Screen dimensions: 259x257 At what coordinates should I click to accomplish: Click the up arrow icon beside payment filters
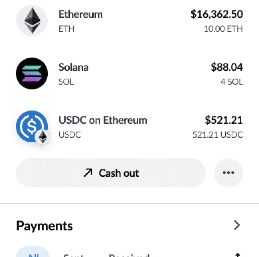pos(238,255)
